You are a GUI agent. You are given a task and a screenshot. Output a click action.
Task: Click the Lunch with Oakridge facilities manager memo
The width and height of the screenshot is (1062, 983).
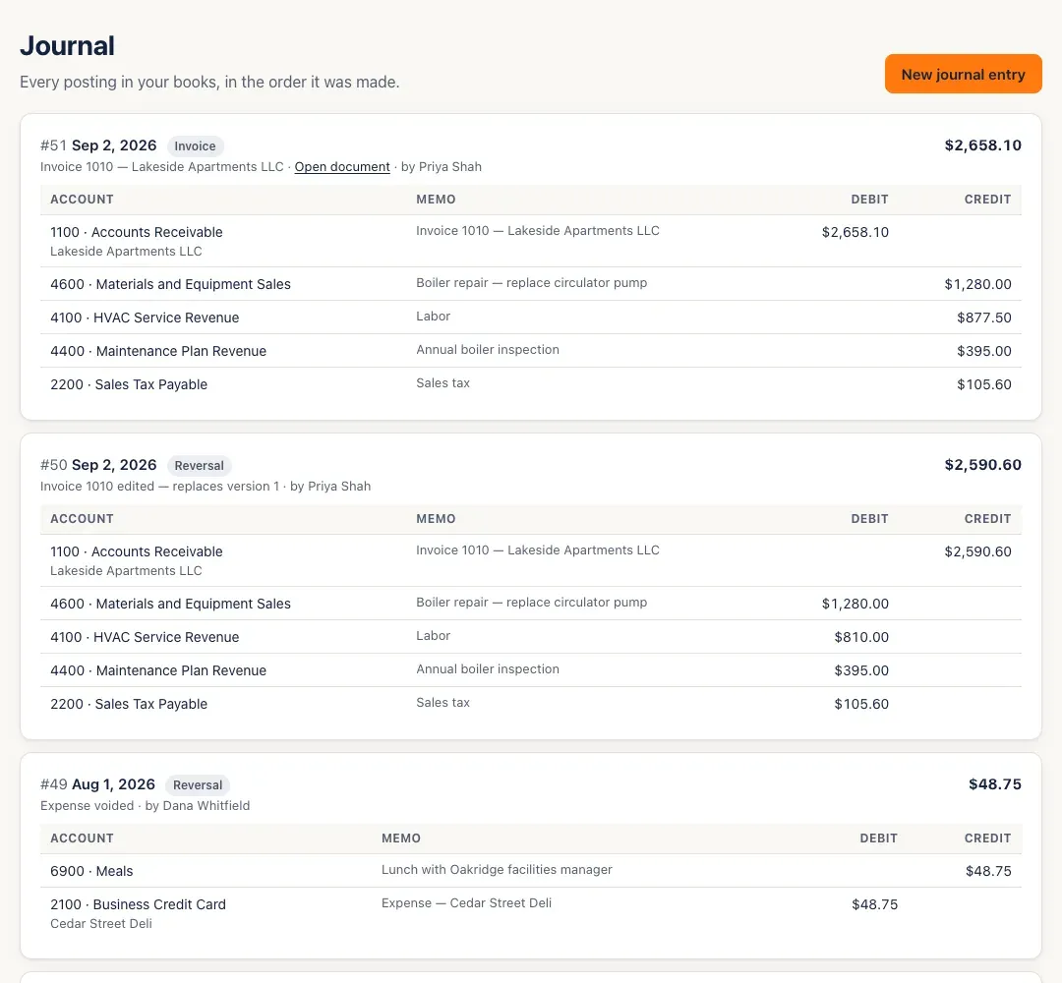497,870
